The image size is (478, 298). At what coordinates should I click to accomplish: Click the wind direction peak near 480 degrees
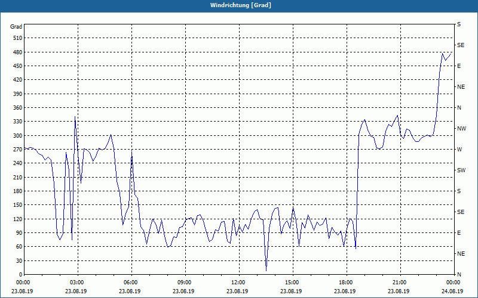(x=442, y=54)
